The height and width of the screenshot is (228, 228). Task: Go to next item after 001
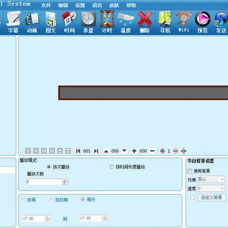click(x=96, y=151)
